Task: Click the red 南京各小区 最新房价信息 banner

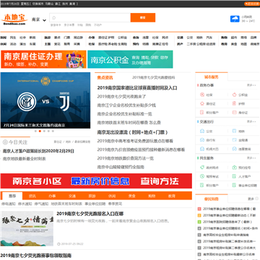Action: [96, 181]
